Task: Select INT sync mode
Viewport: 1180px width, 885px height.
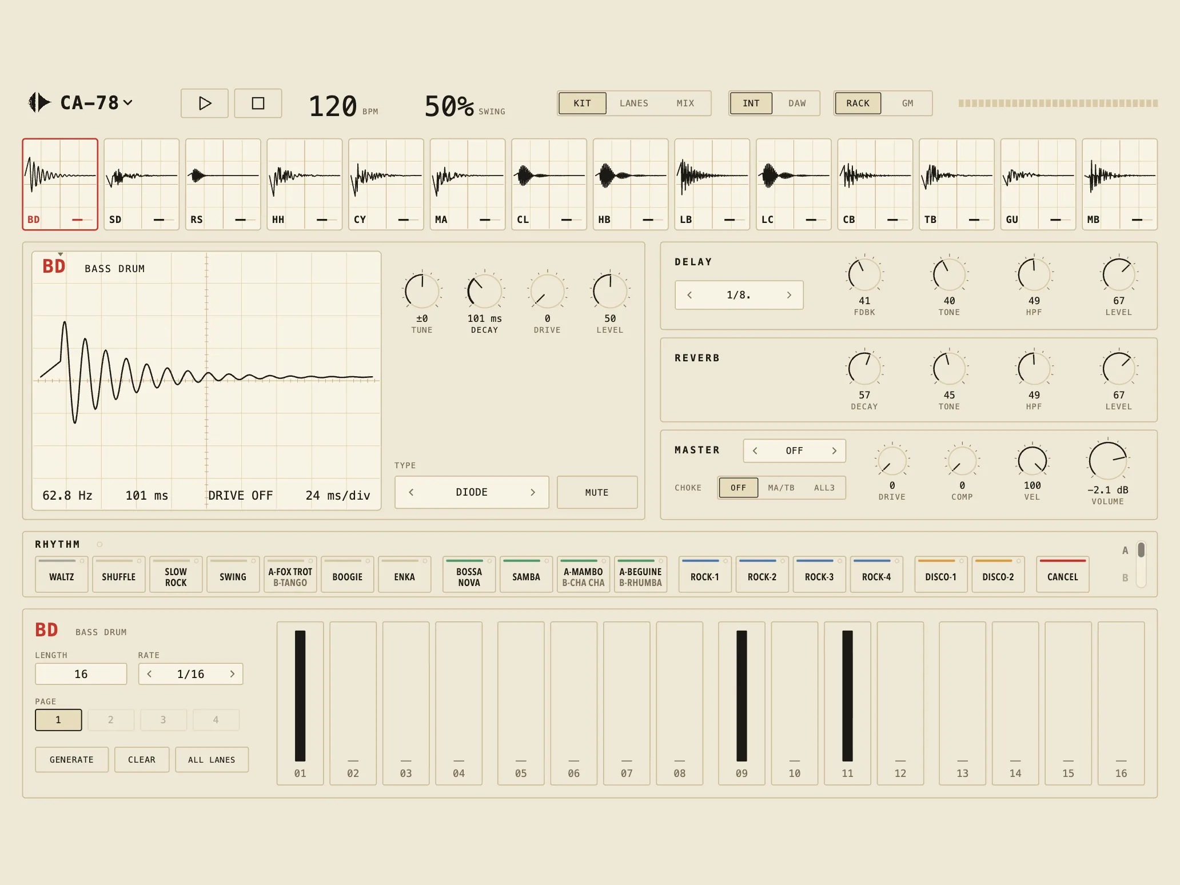Action: pyautogui.click(x=751, y=103)
